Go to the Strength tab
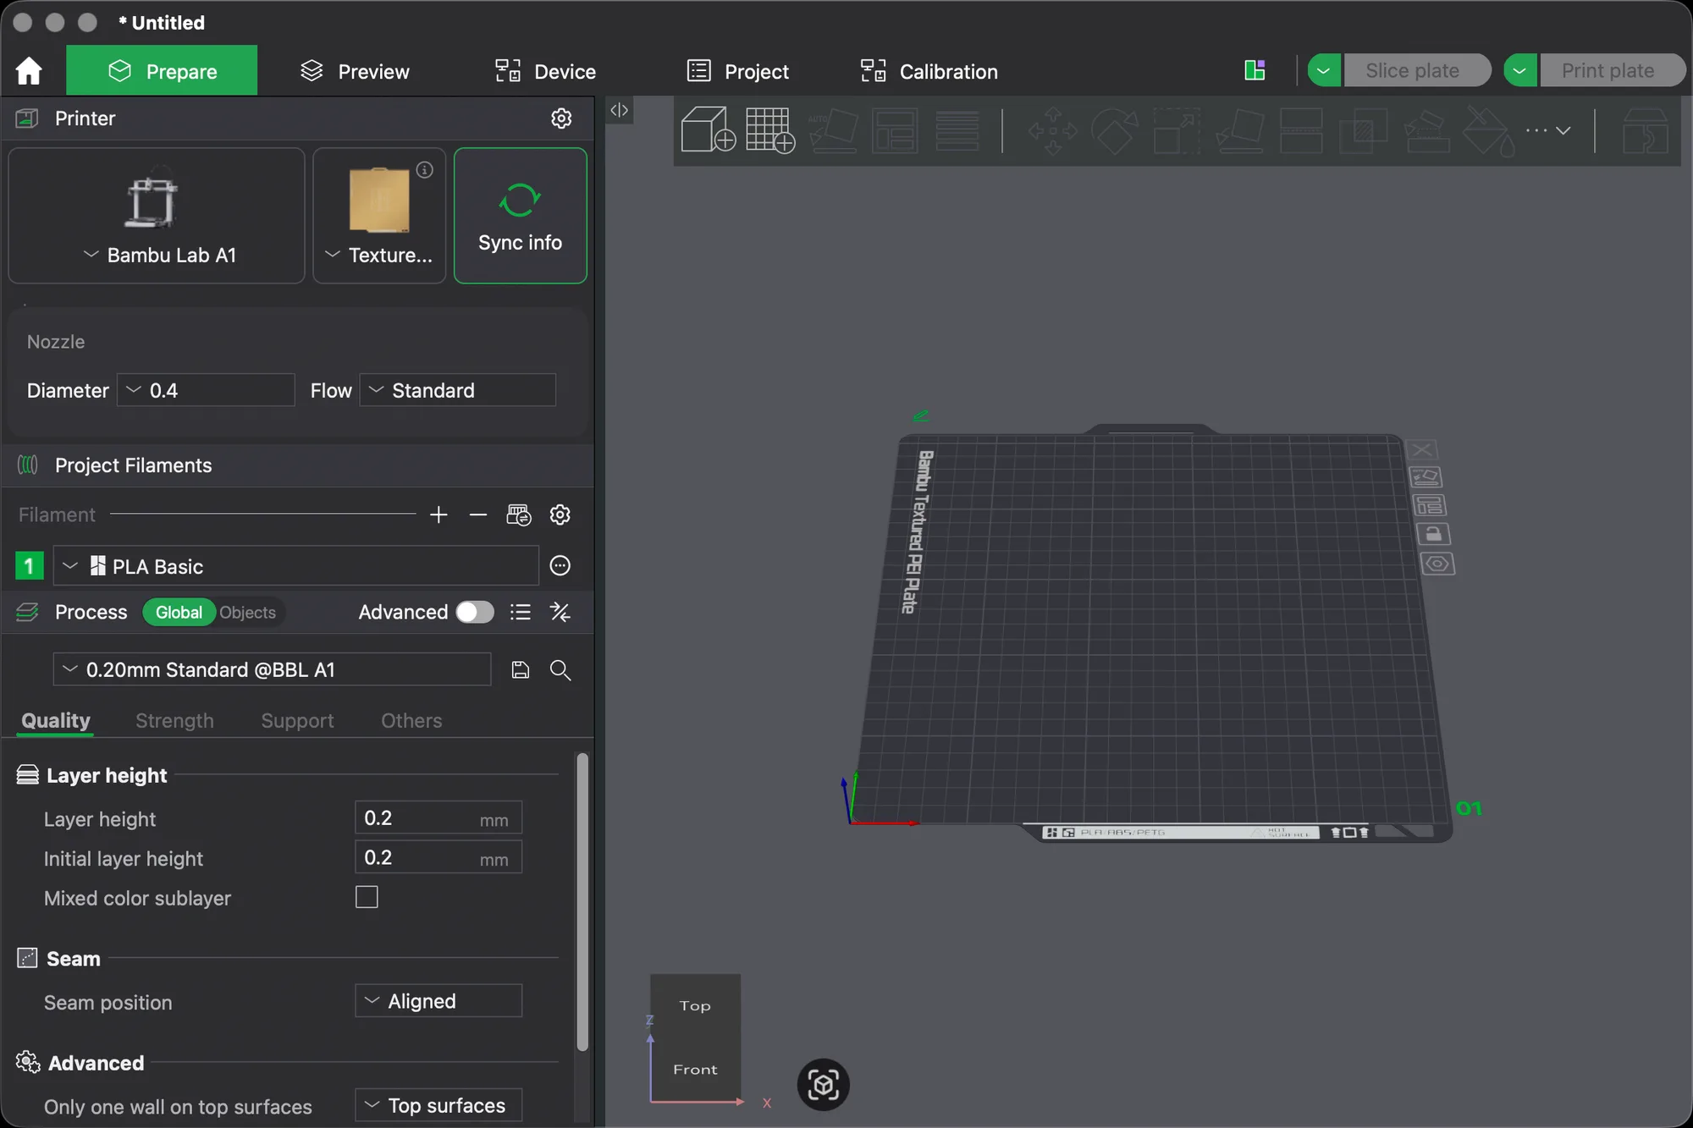The width and height of the screenshot is (1693, 1128). (174, 720)
